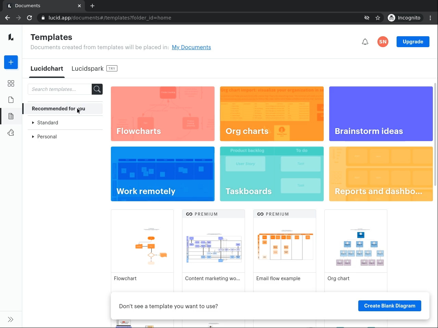Bookmark page with the star icon
Viewport: 438px width, 328px height.
[x=378, y=18]
